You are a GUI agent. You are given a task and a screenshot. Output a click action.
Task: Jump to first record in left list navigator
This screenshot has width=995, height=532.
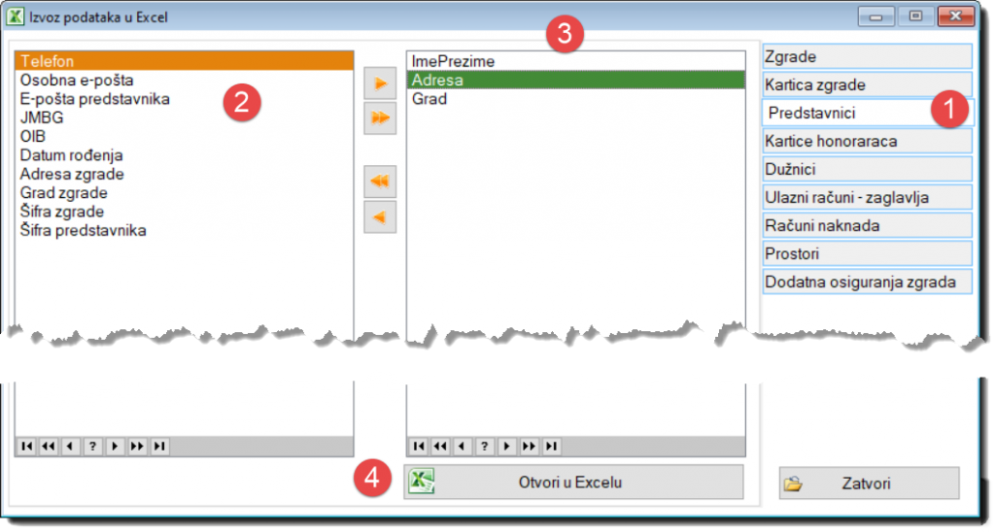[x=26, y=447]
